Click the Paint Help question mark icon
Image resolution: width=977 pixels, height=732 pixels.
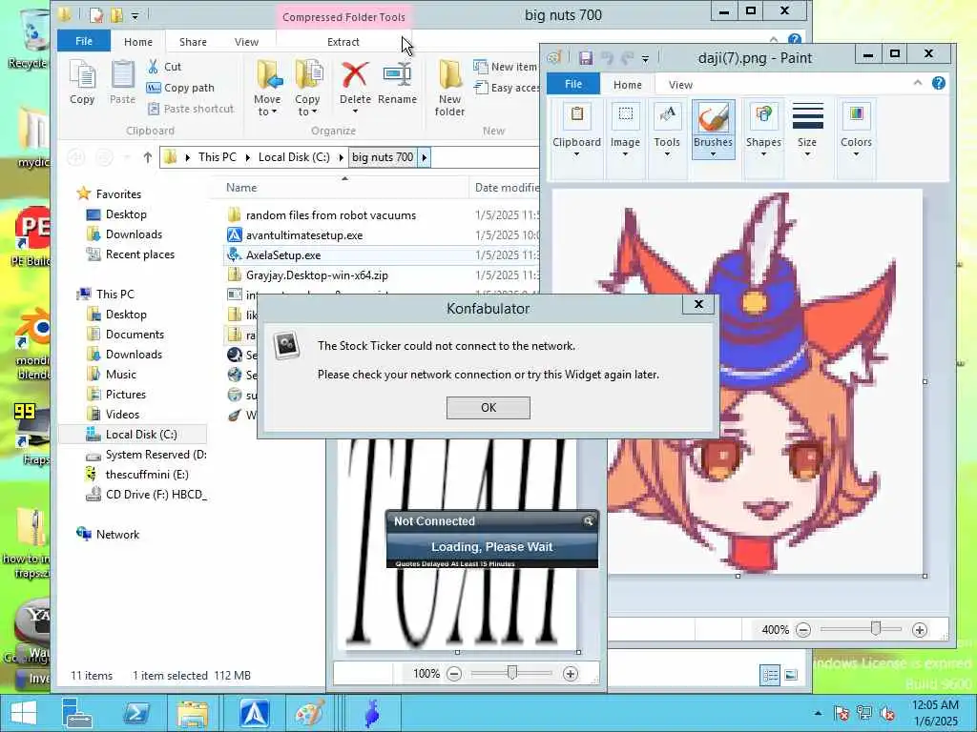tap(939, 84)
